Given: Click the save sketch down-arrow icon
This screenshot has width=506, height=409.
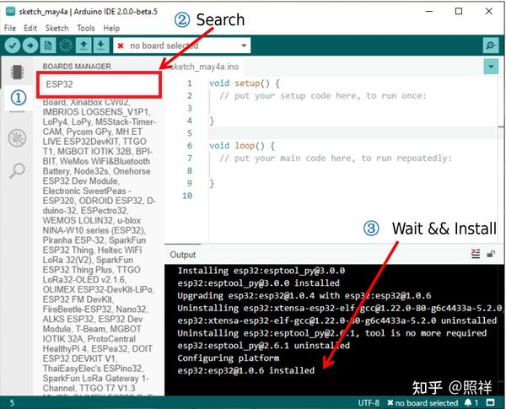Looking at the screenshot, I should 101,46.
